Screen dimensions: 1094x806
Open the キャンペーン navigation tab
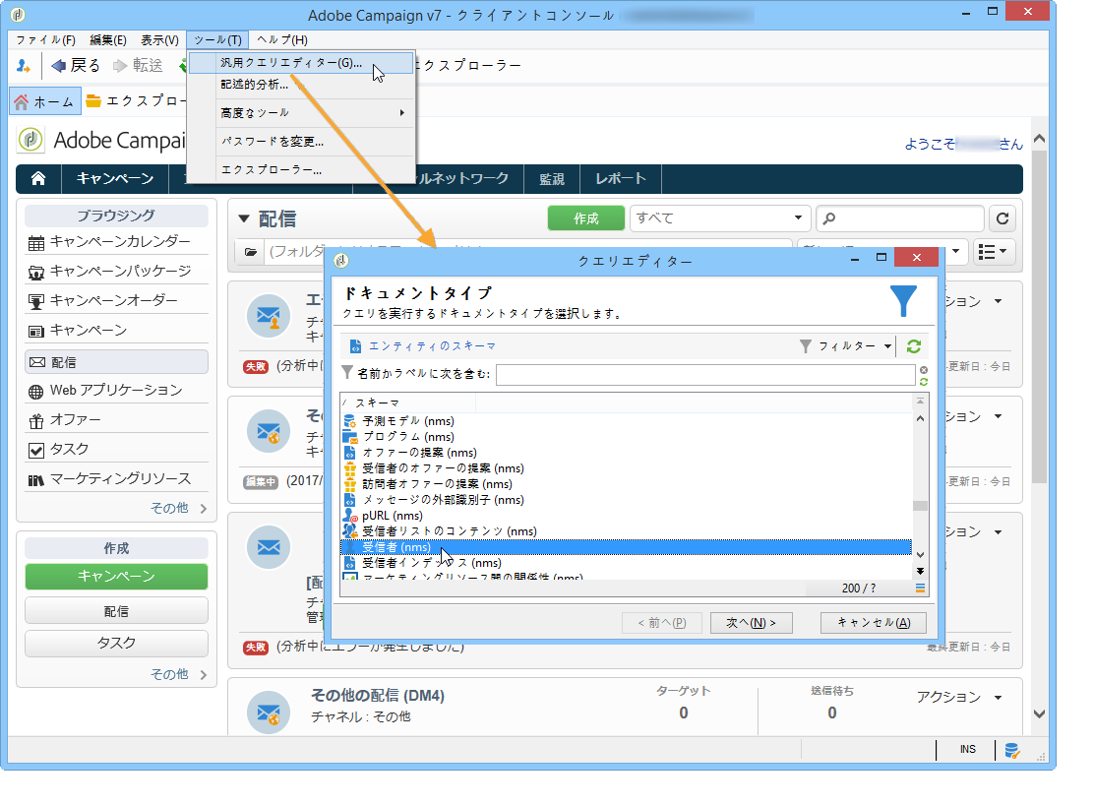coord(115,179)
